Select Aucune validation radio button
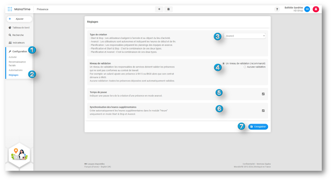 point(245,67)
